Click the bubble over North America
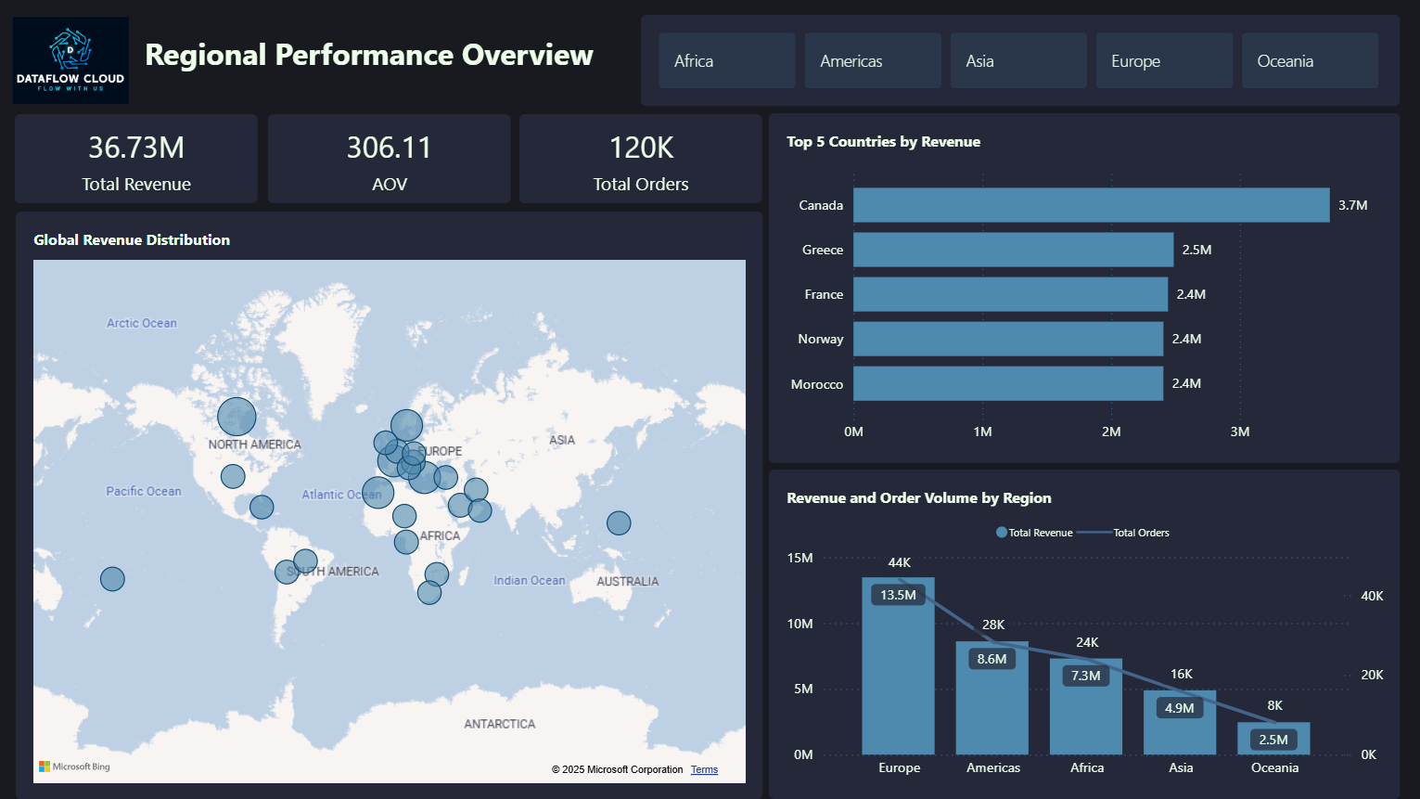Image resolution: width=1420 pixels, height=799 pixels. click(x=237, y=417)
